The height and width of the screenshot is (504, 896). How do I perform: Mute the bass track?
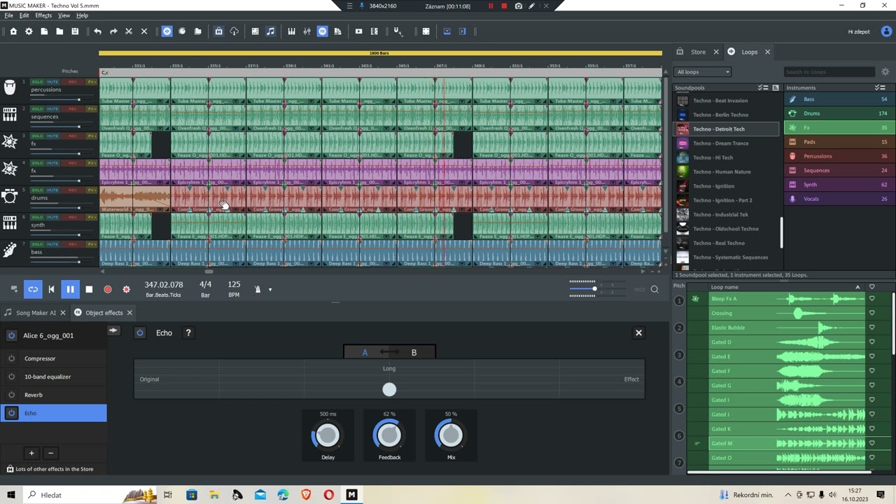point(52,244)
